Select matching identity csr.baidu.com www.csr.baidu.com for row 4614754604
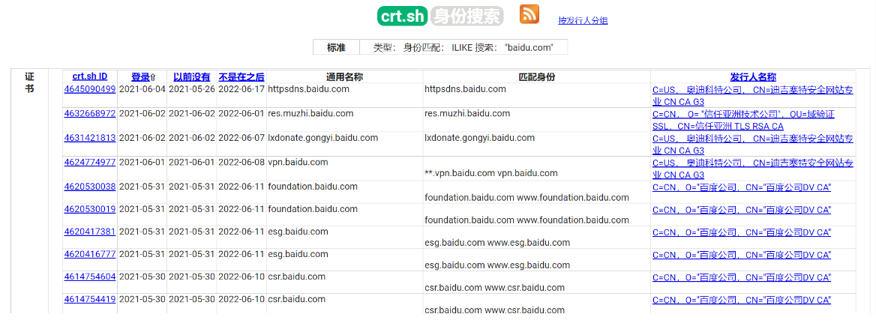This screenshot has width=876, height=323. (x=494, y=288)
